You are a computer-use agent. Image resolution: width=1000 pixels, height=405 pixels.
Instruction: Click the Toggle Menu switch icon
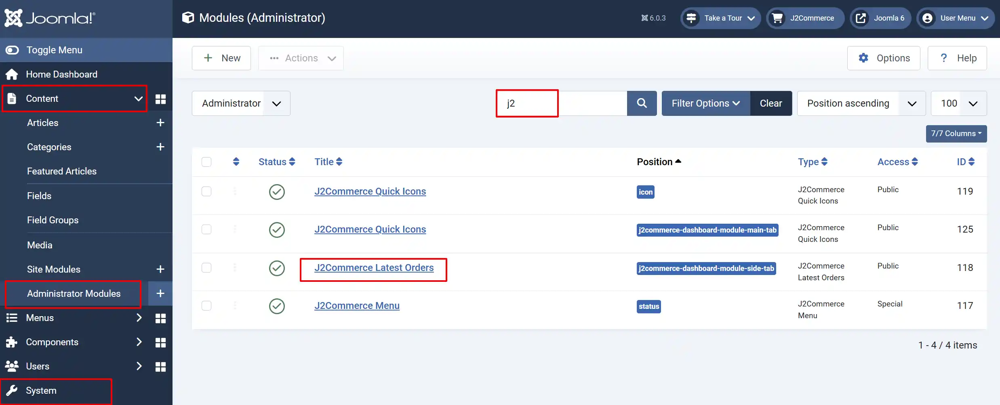pos(12,50)
